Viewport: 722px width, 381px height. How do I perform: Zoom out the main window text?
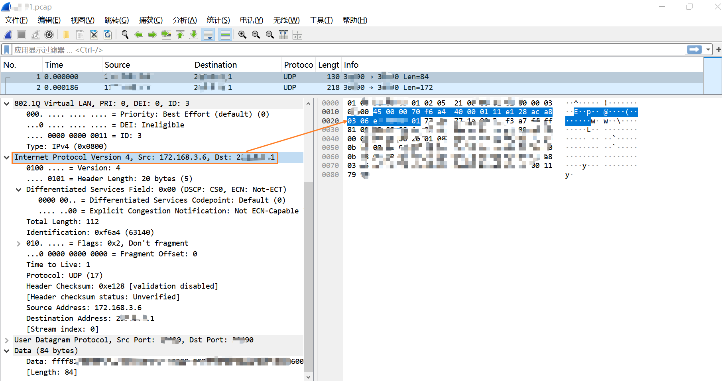pos(256,35)
